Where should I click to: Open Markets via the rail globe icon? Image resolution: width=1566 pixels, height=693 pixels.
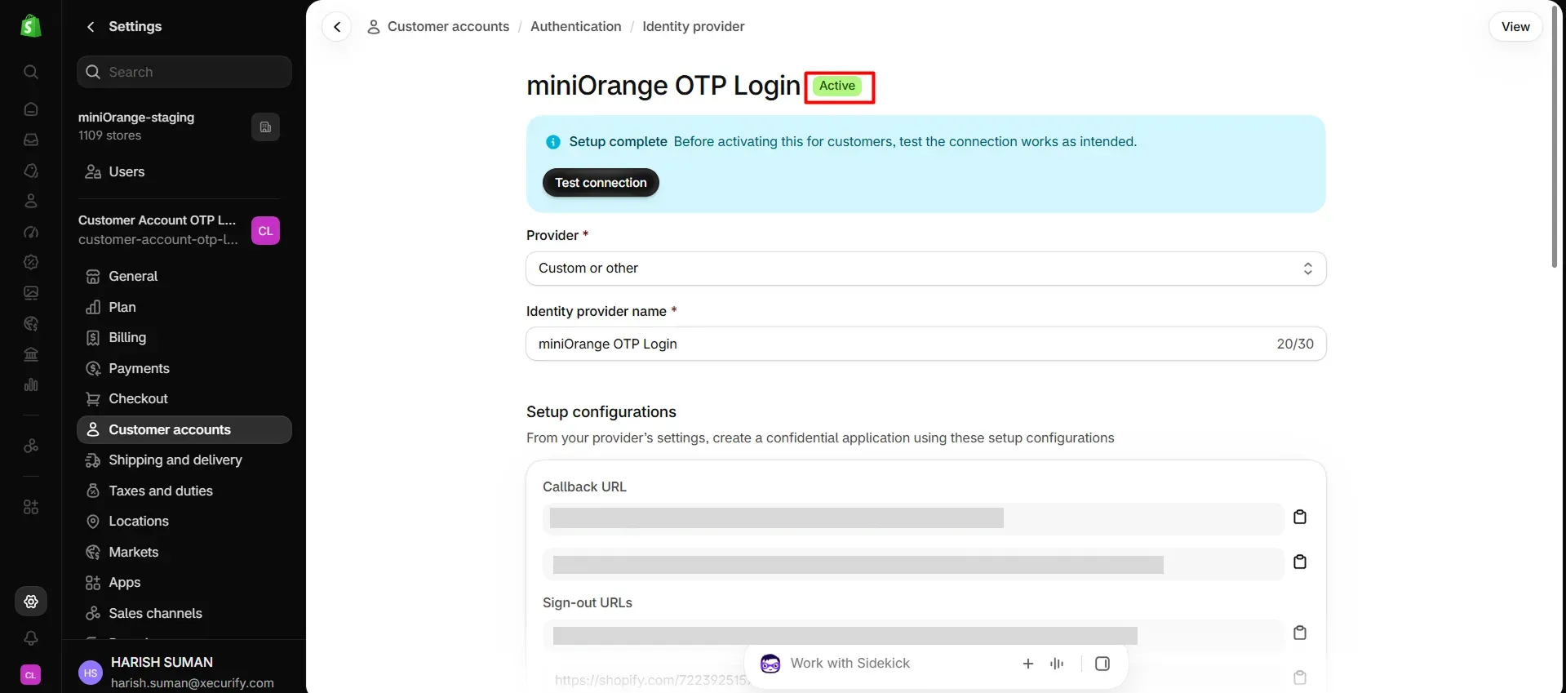coord(31,324)
